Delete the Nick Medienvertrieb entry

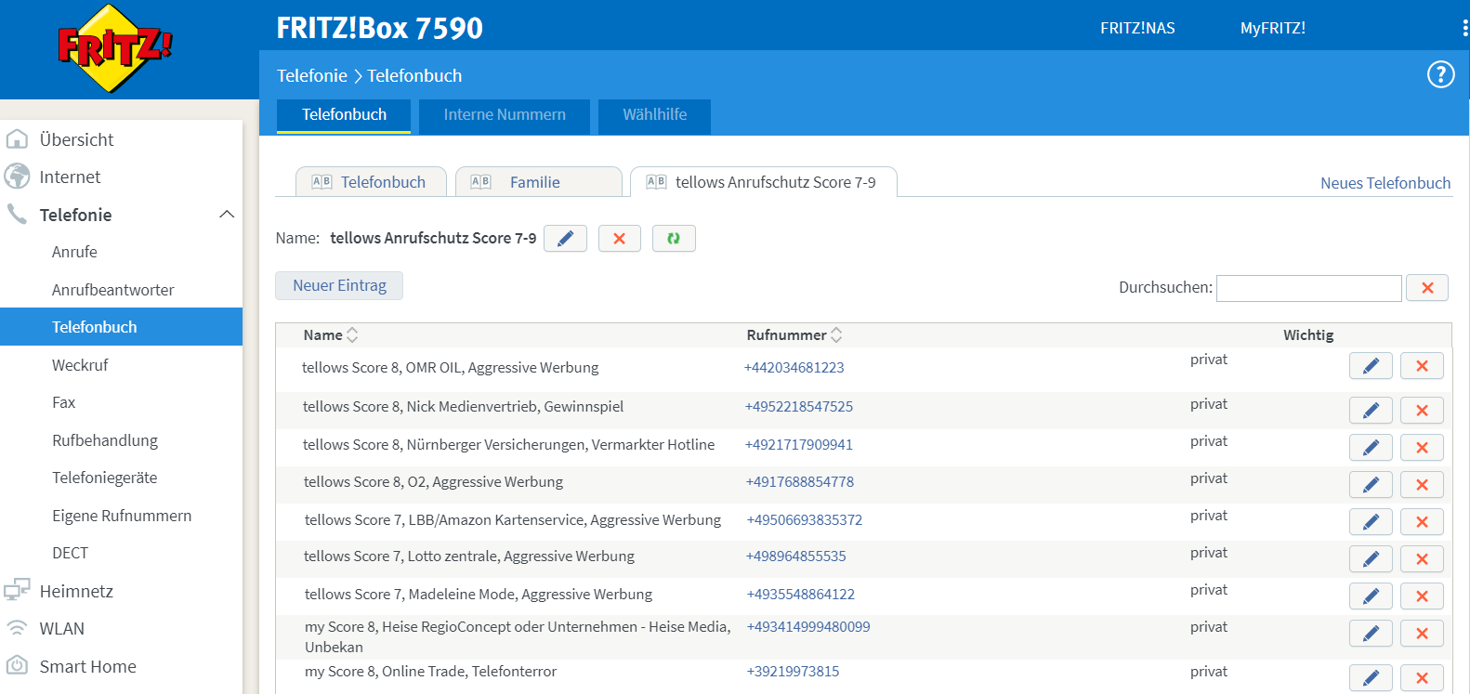1422,411
